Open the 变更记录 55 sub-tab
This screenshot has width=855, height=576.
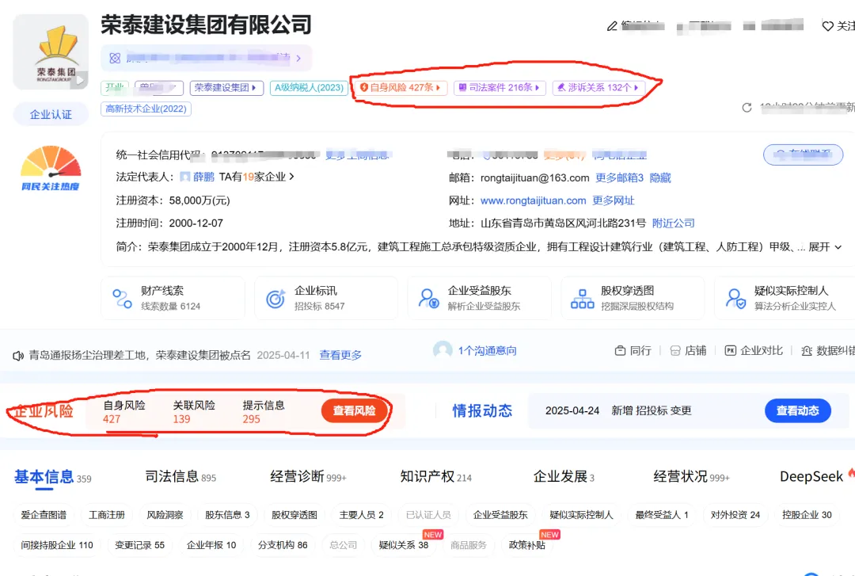[x=139, y=545]
